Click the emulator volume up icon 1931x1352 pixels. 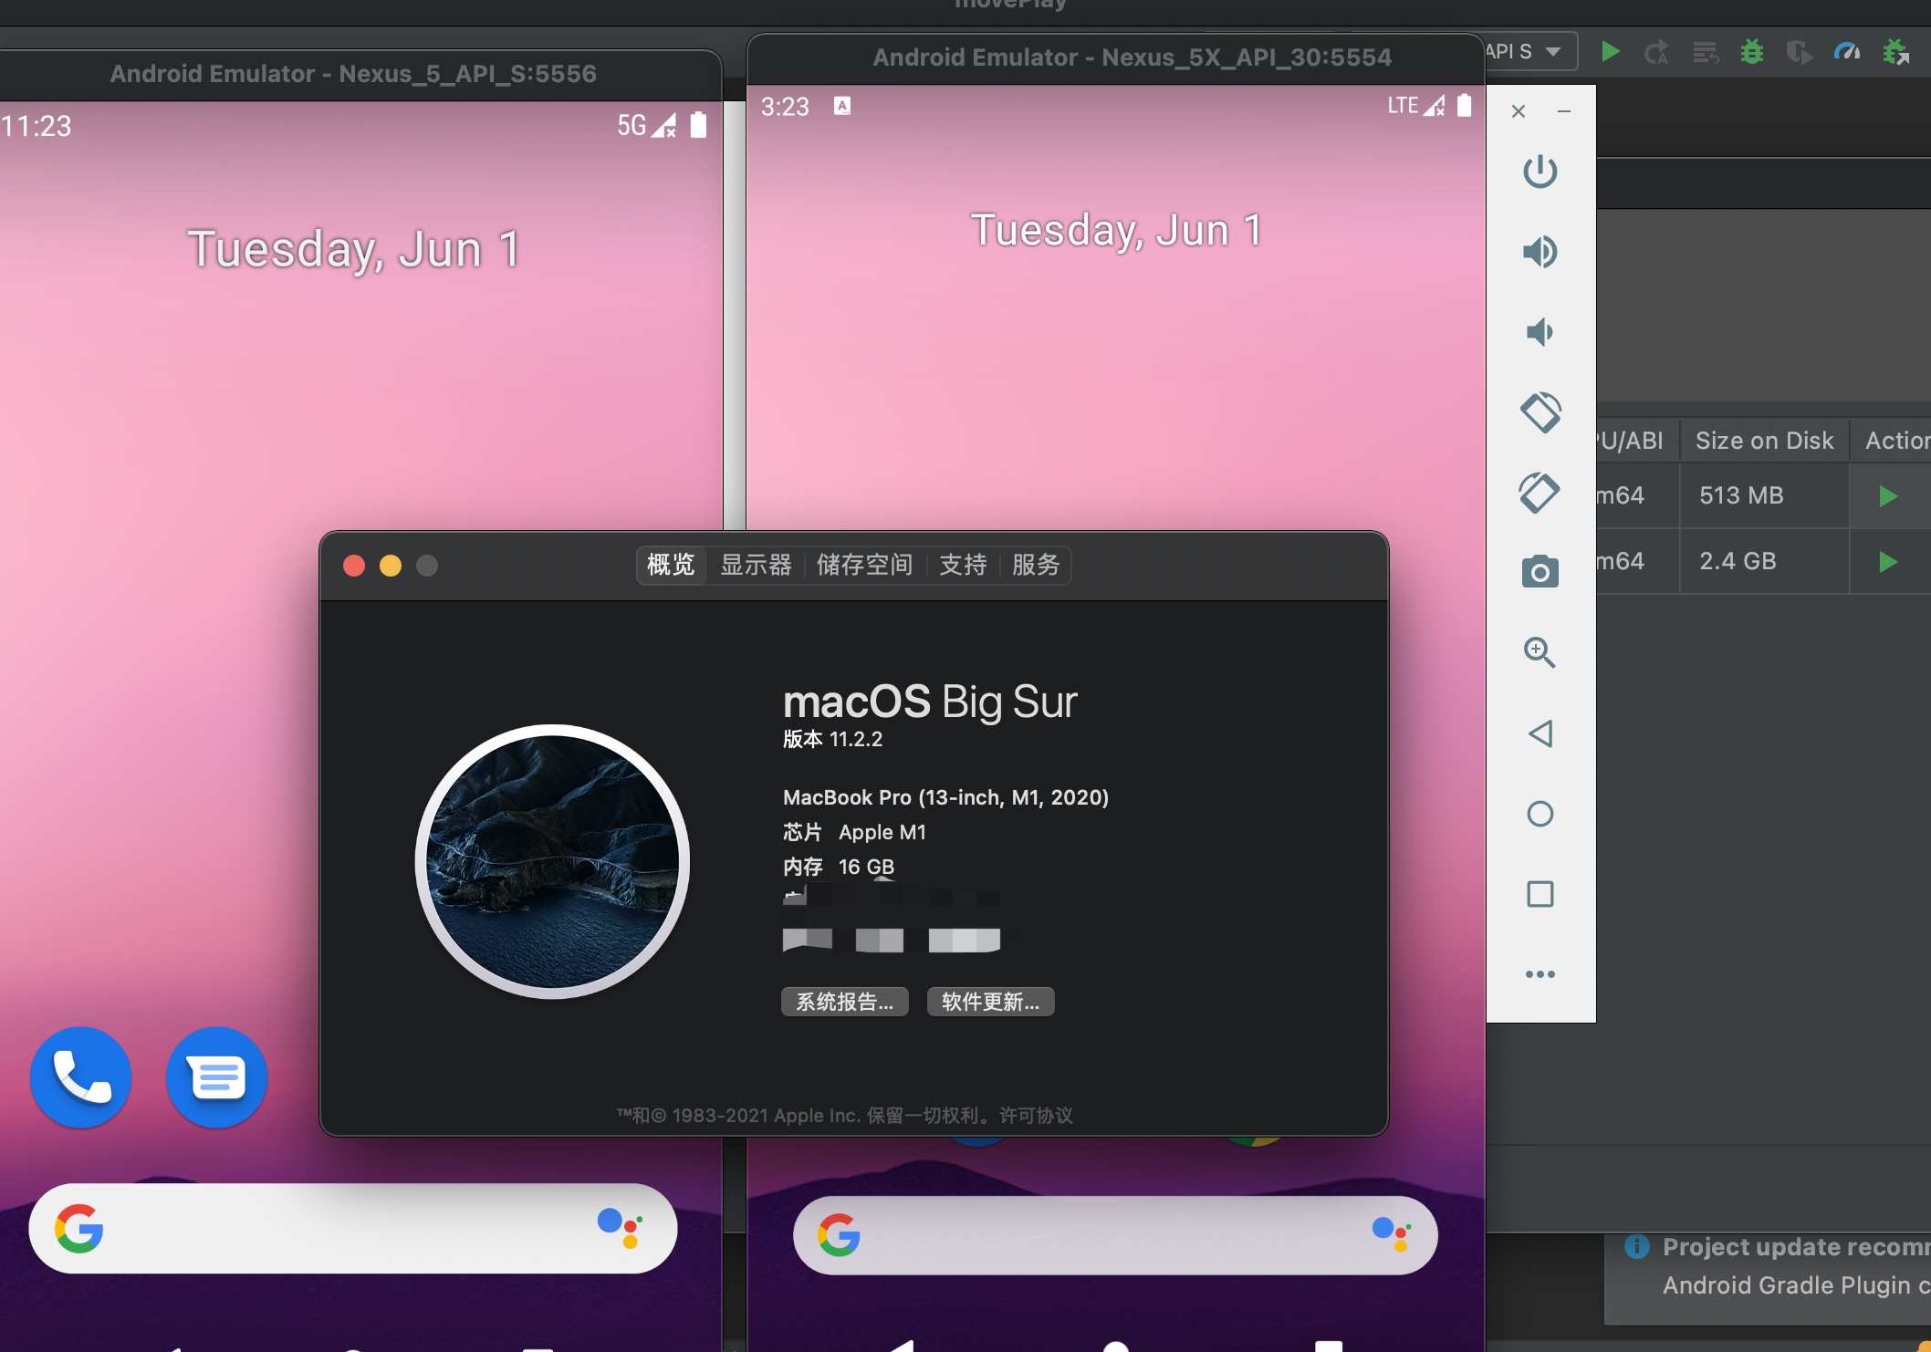1540,252
